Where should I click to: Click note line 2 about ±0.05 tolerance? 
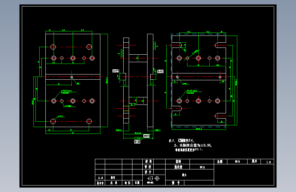click(193, 145)
